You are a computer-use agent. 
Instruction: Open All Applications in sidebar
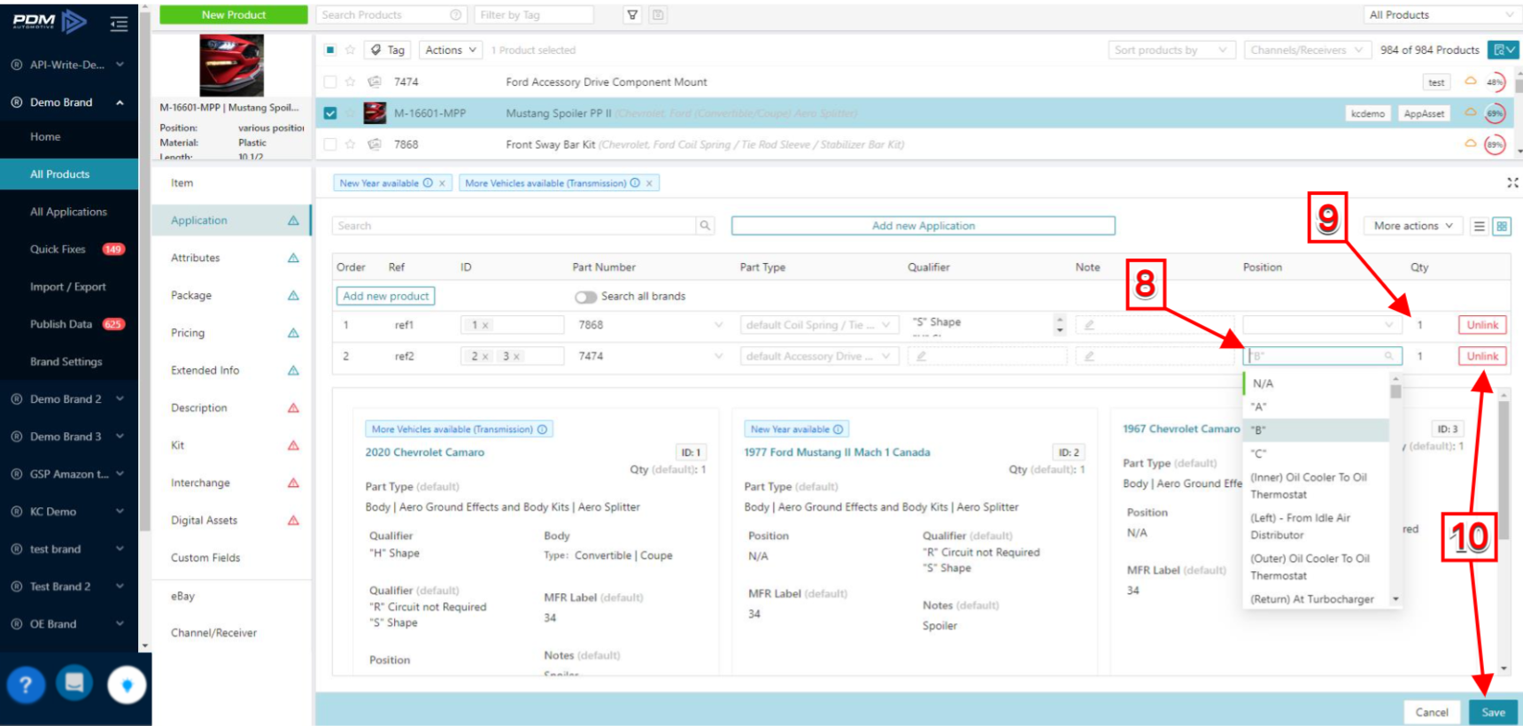pyautogui.click(x=68, y=212)
